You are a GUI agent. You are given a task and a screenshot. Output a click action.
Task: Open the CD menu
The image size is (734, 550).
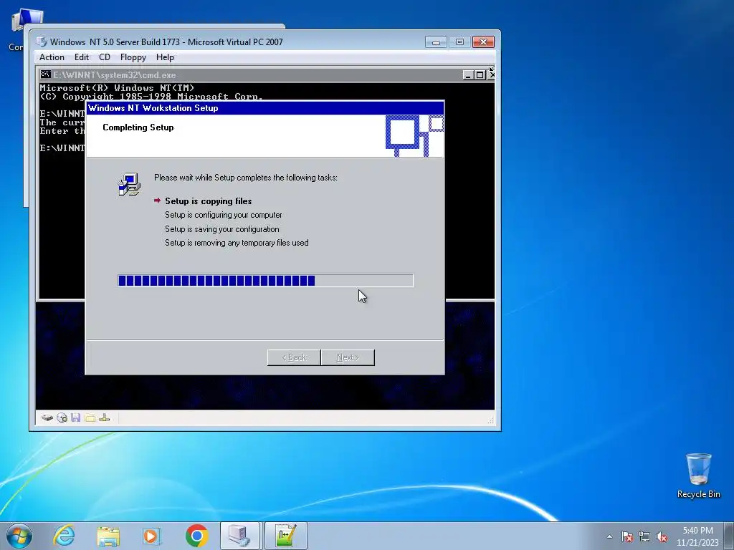point(105,57)
